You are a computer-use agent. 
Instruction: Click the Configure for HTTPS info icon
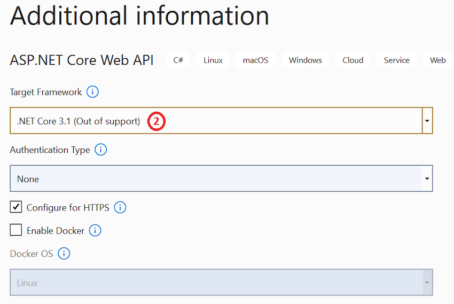tap(120, 207)
